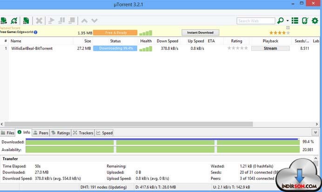Viewport: 322px width, 192px height.
Task: Click info icon next to Edgeworld
Action: 35,32
